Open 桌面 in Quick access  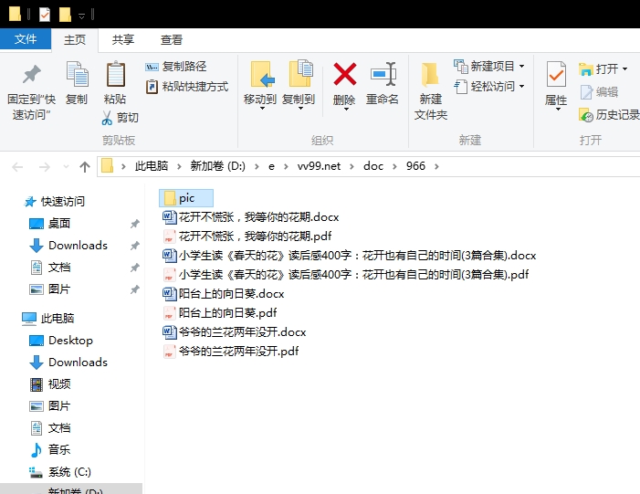(50, 224)
